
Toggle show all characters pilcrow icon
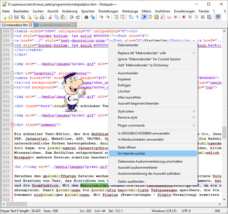137,17
